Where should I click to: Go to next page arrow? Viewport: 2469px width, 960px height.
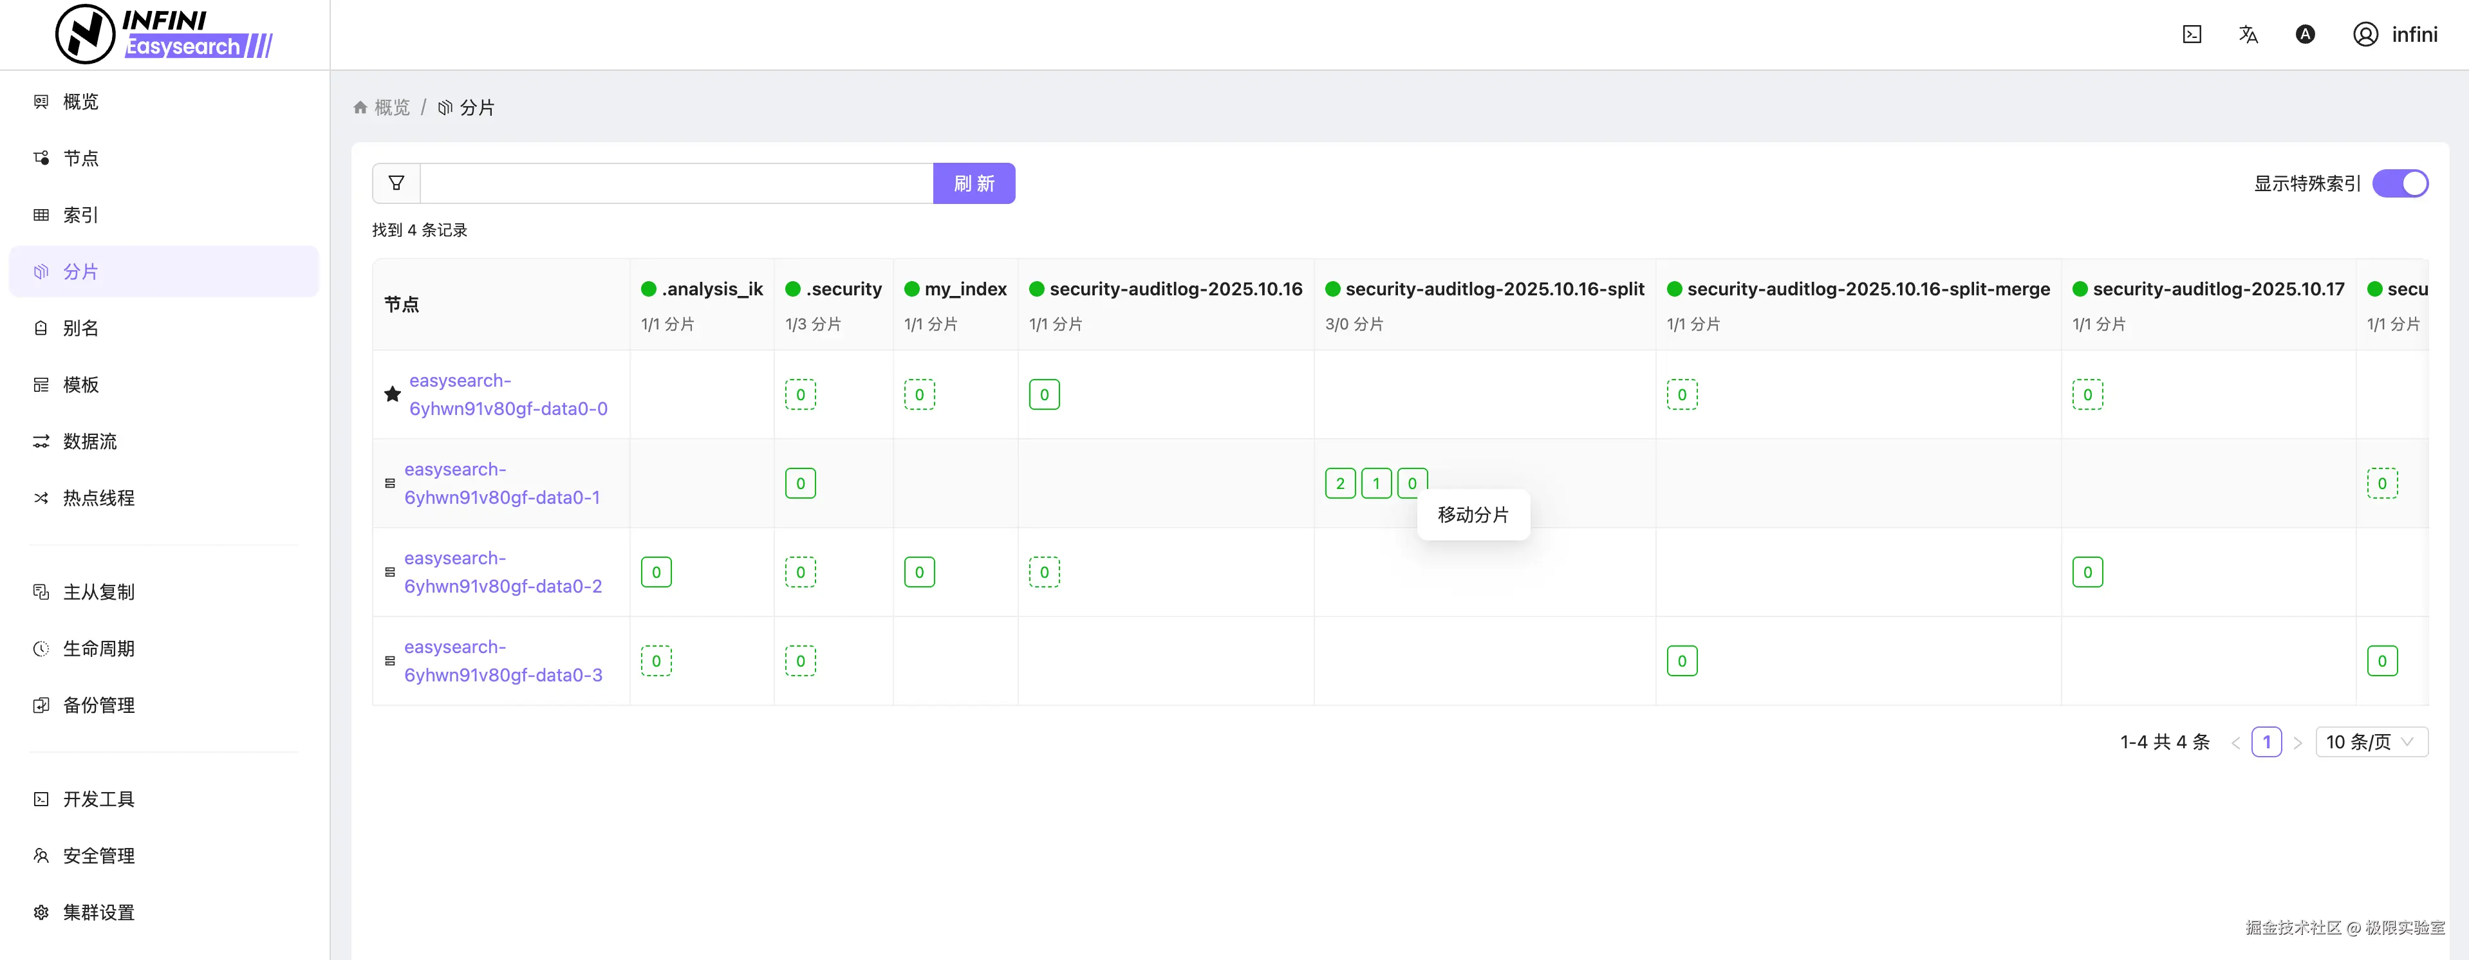click(x=2297, y=743)
